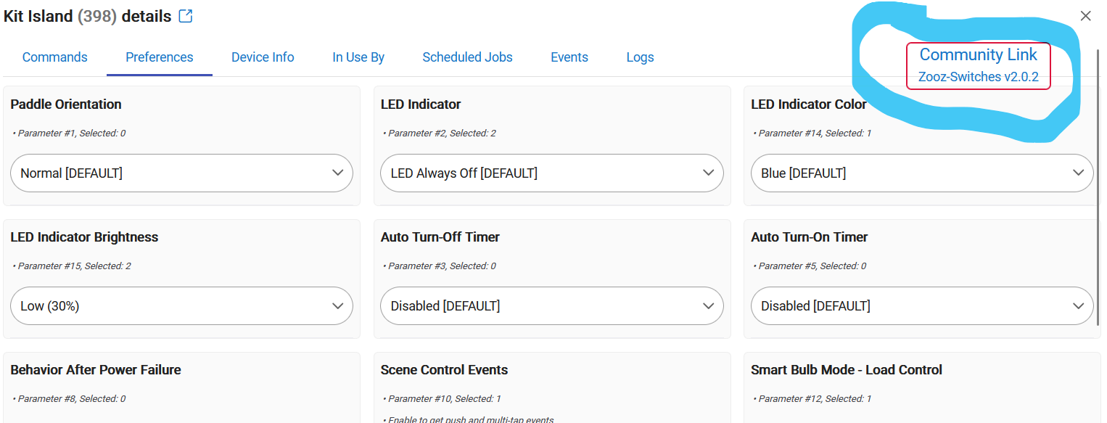Click the LED Indicator Brightness chevron arrow
Viewport: 1107px width, 423px height.
[x=337, y=305]
